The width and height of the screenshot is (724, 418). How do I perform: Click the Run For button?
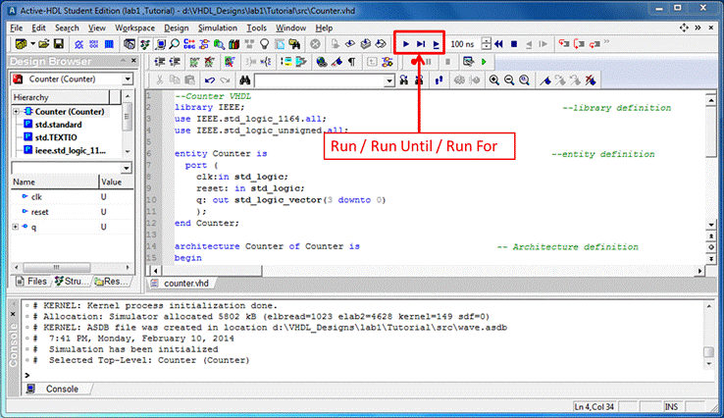tap(436, 44)
